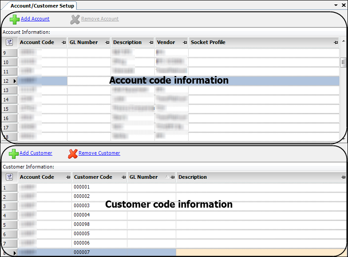Close the Account/Customer Setup tab with the X

(343, 5)
